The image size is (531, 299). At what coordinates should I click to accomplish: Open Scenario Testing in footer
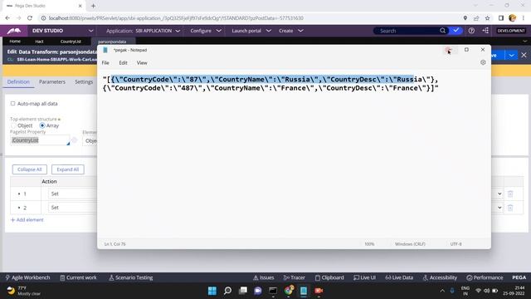[131, 277]
